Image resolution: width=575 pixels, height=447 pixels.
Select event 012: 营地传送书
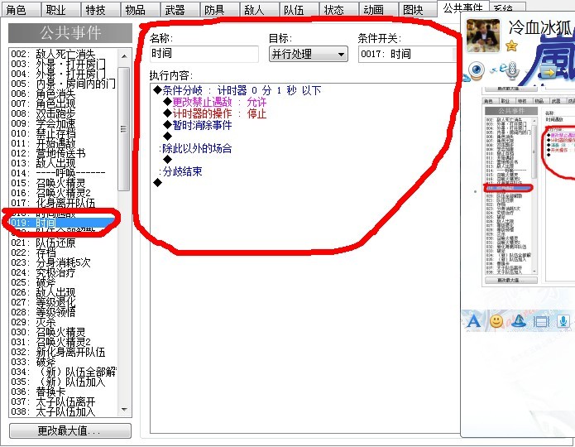[x=64, y=153]
